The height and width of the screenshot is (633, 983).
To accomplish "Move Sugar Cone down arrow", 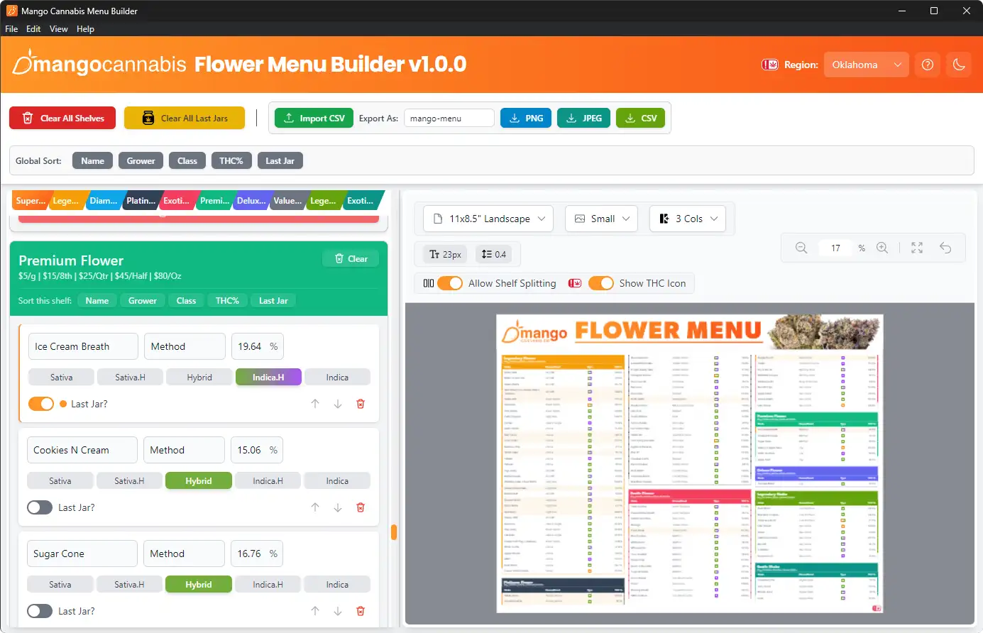I will (338, 611).
